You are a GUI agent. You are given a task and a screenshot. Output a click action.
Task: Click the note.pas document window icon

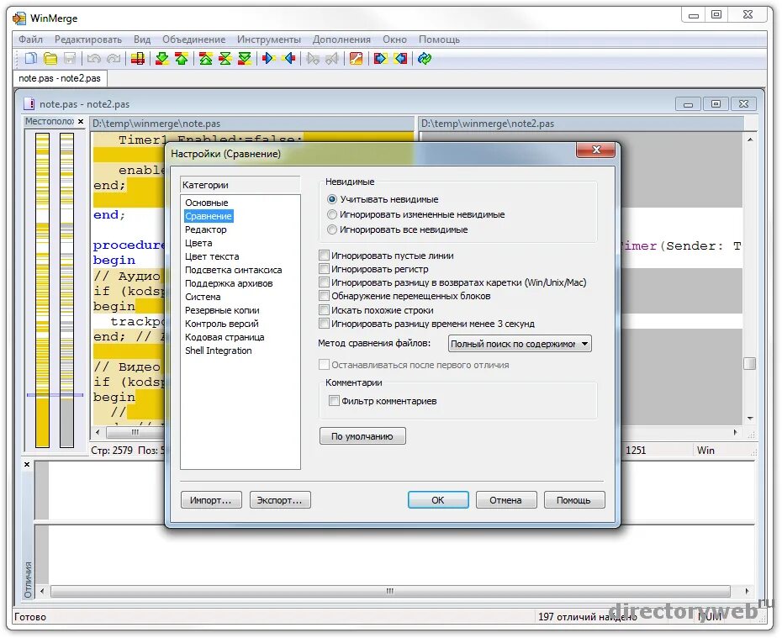29,103
